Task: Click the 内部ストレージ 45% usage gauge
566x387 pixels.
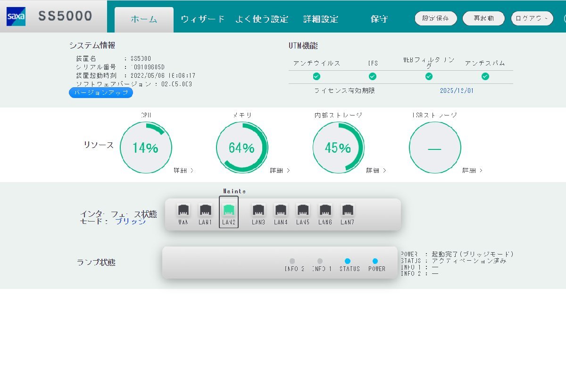Action: pos(339,148)
